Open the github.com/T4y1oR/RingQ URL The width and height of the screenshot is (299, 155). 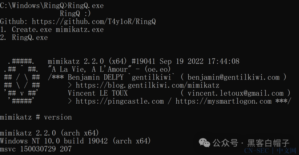pyautogui.click(x=94, y=22)
